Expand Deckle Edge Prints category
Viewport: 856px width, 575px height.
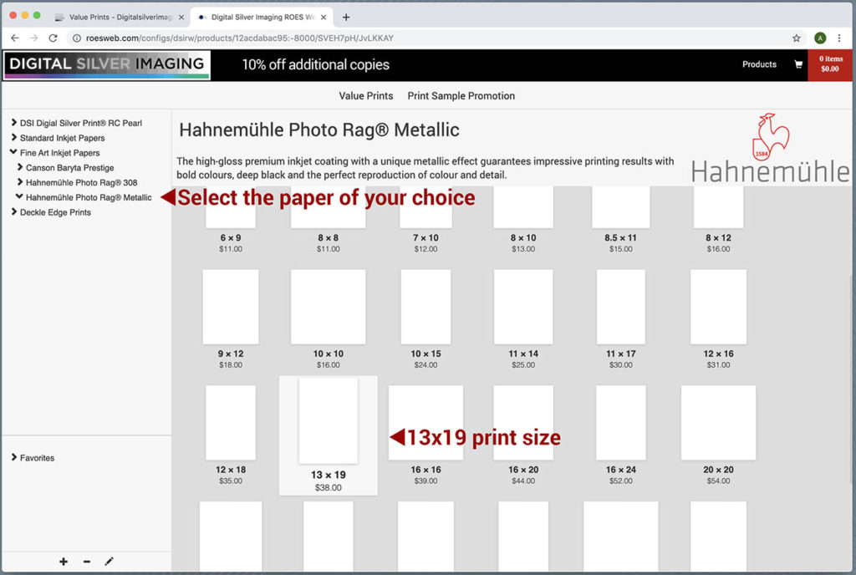(x=14, y=211)
